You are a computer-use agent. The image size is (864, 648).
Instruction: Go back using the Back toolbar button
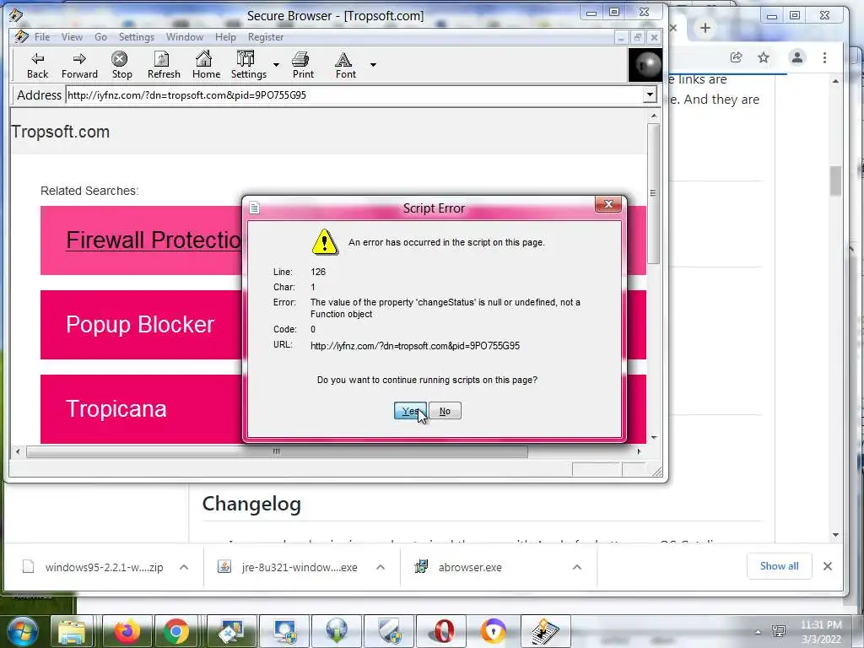pyautogui.click(x=37, y=65)
